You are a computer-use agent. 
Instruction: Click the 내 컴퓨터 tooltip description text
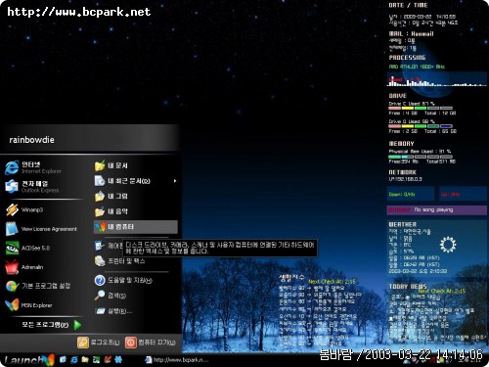[x=220, y=248]
